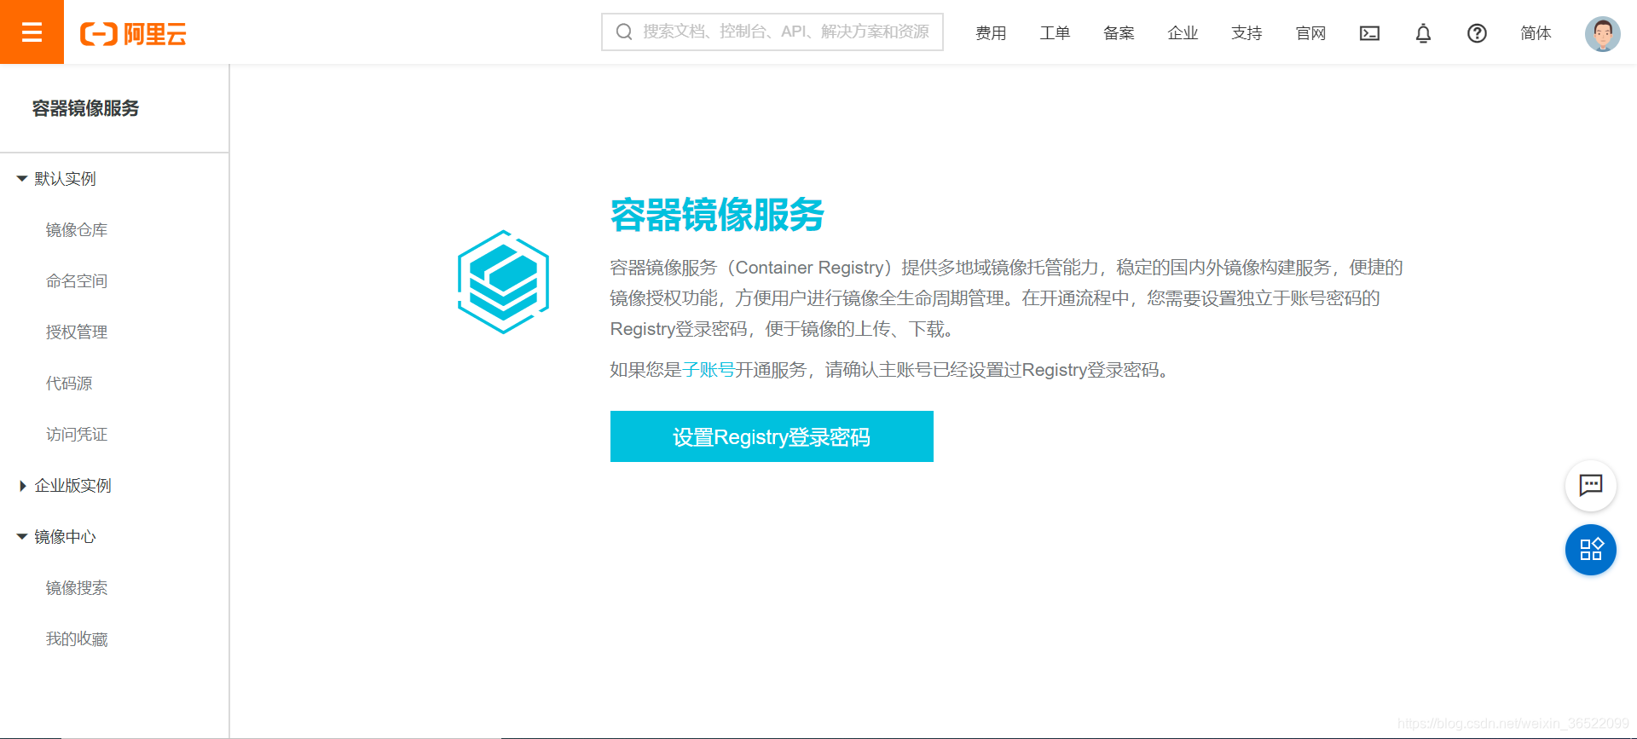Open the help question mark icon
This screenshot has height=739, width=1637.
(1477, 33)
